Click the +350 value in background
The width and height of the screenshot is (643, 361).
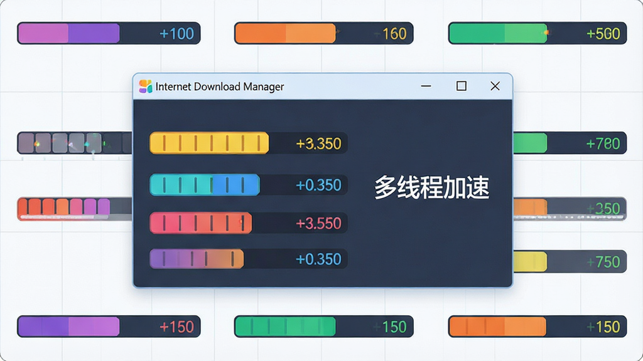coord(603,209)
